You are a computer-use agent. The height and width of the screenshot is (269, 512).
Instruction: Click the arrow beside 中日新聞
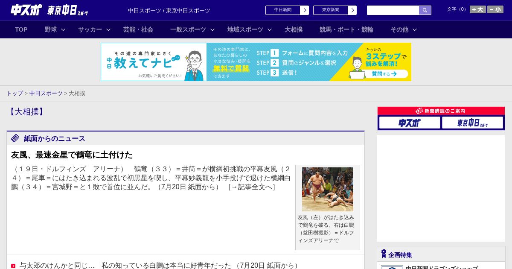[305, 10]
